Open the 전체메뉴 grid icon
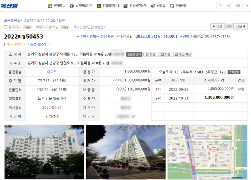Screen dimensions: 251x180 [x=50, y=6]
